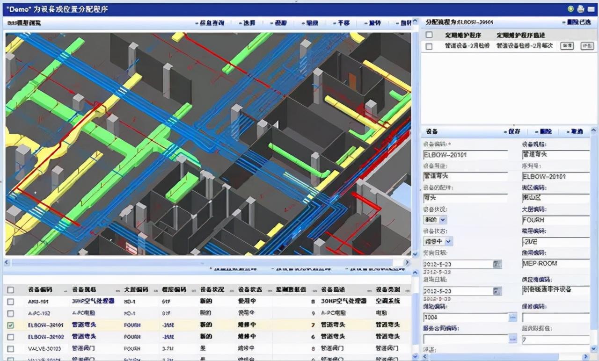This screenshot has height=361, width=599.
Task: Click the printer icon at the top right
Action: coord(581,8)
